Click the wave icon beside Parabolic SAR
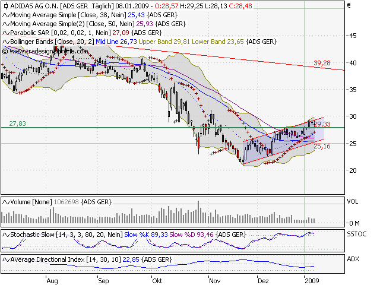The width and height of the screenshot is (380, 285). click(6, 33)
